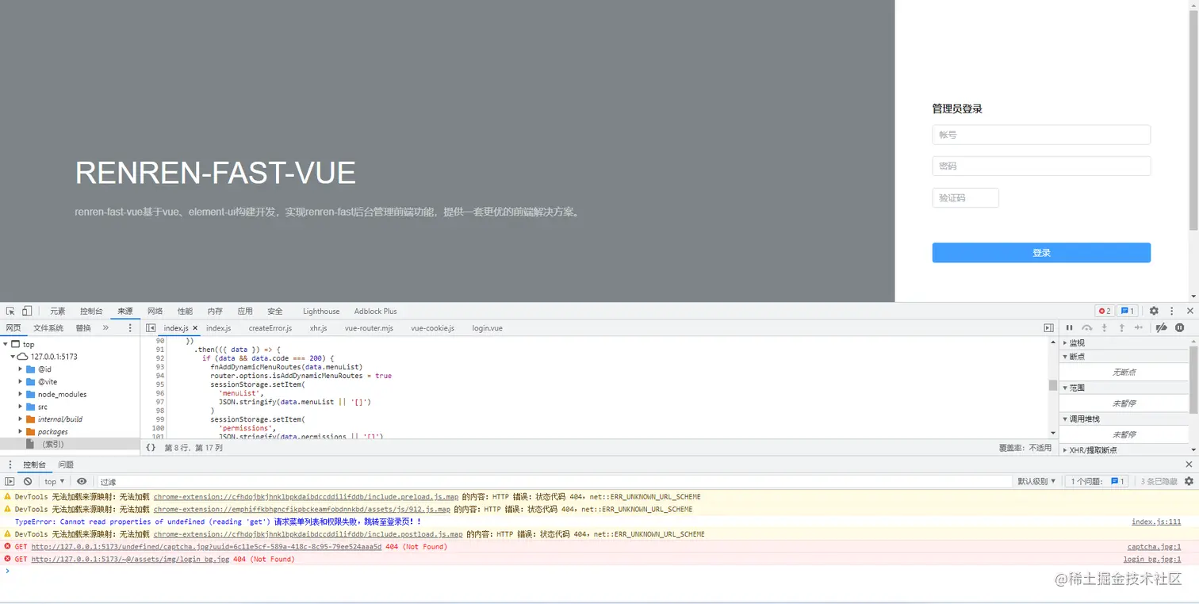Focus the 密码 password input field
The width and height of the screenshot is (1199, 604).
point(1041,166)
